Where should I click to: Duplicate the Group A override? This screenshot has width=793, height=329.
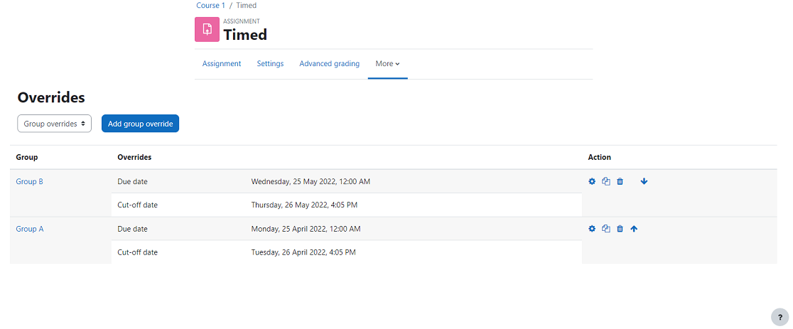click(606, 229)
